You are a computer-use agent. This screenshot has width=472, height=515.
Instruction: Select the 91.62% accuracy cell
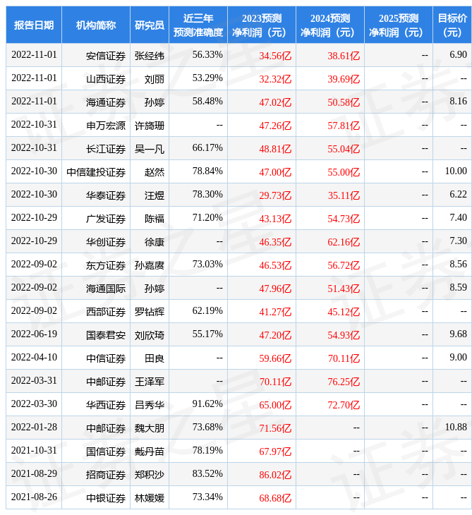coord(207,404)
